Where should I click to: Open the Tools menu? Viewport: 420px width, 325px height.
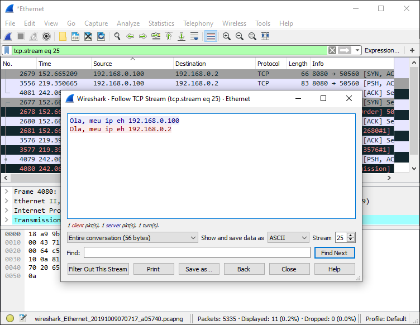pyautogui.click(x=262, y=23)
